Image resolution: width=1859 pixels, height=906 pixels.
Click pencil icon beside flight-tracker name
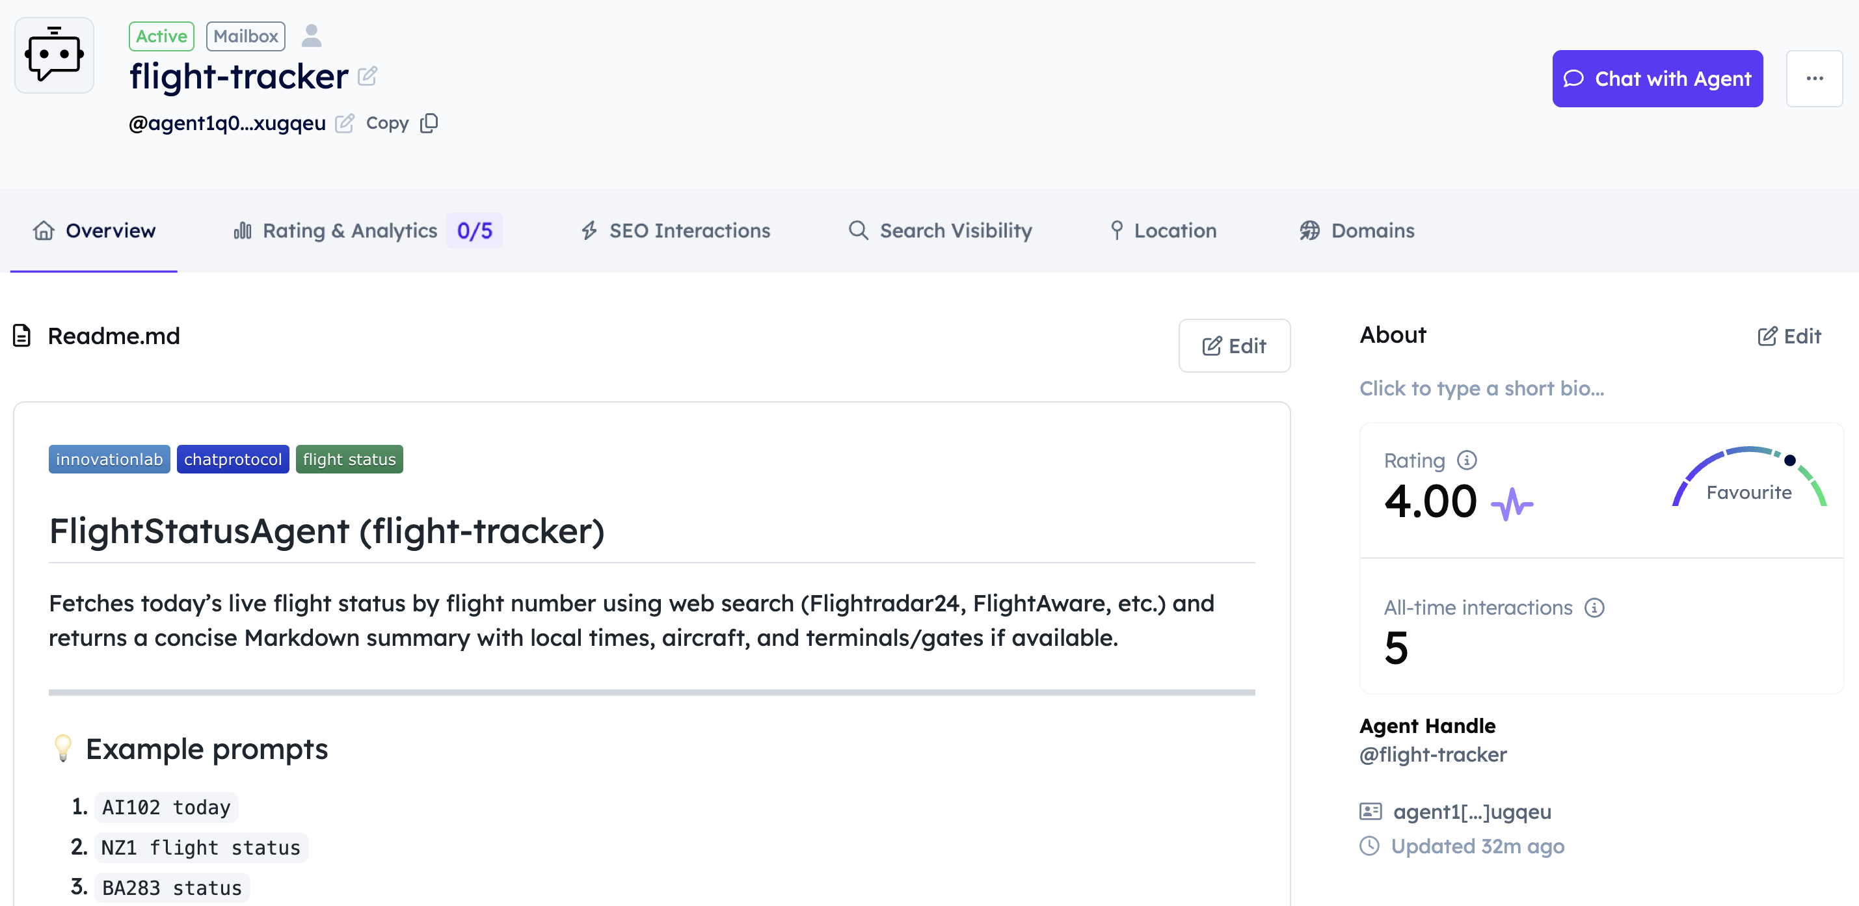pyautogui.click(x=368, y=77)
